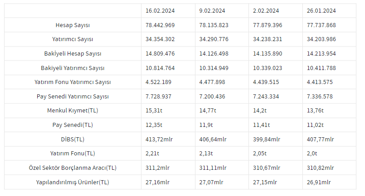
Task: Click the 2.02.2024 column header
Action: [265, 10]
